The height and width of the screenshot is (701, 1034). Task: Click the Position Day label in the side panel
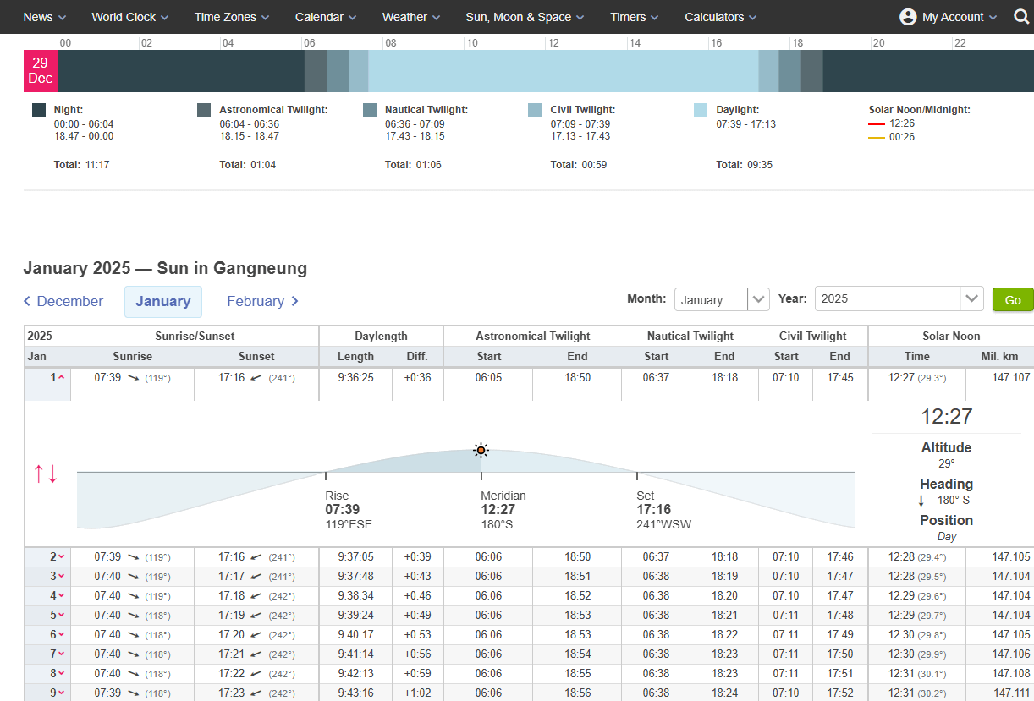point(946,527)
